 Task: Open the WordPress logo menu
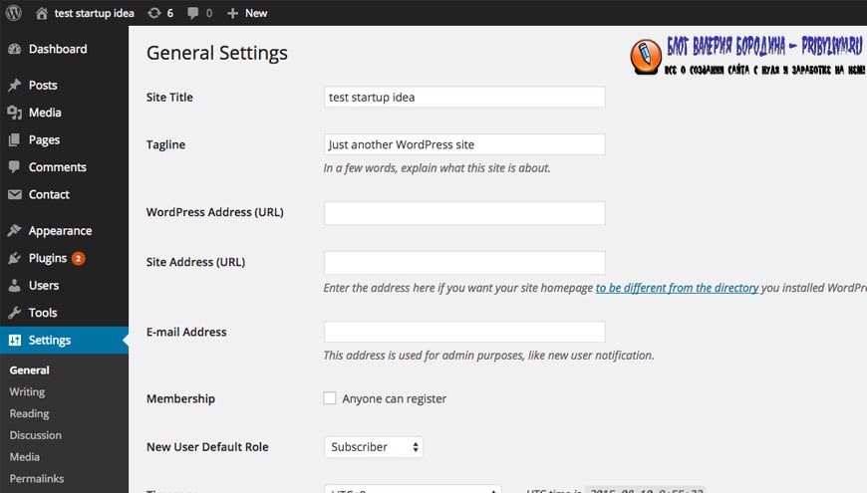point(14,13)
